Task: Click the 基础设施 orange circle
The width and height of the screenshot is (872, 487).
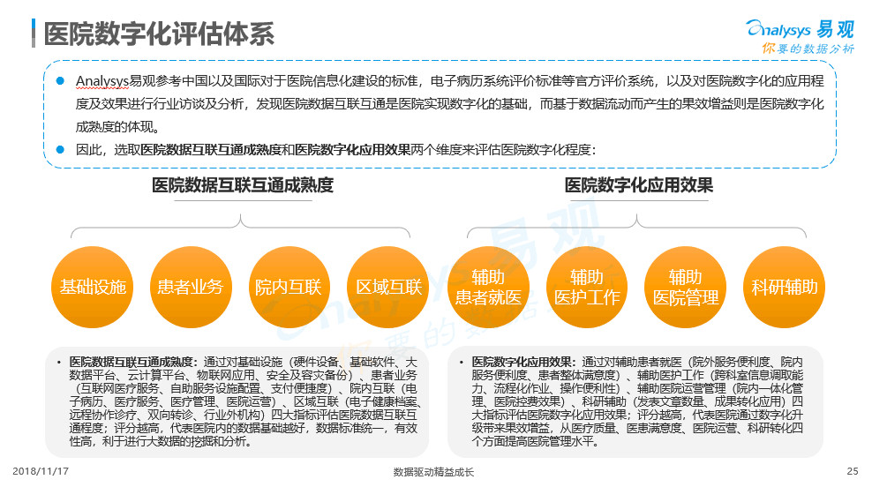Action: [x=93, y=287]
